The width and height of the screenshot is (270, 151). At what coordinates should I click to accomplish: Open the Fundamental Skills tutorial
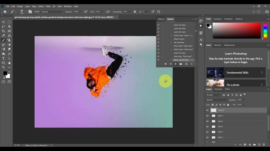click(x=236, y=73)
